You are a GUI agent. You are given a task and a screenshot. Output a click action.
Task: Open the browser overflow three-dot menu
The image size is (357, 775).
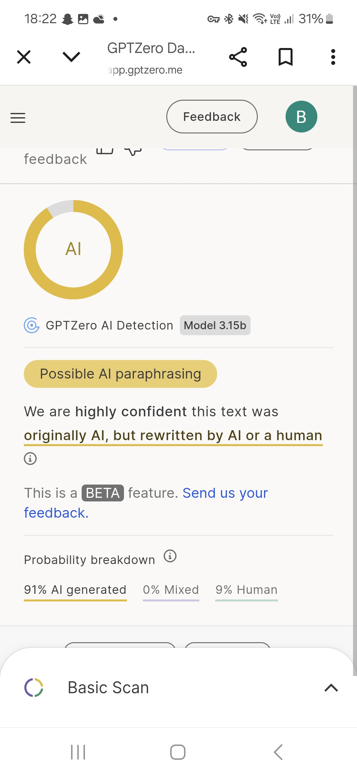(333, 57)
